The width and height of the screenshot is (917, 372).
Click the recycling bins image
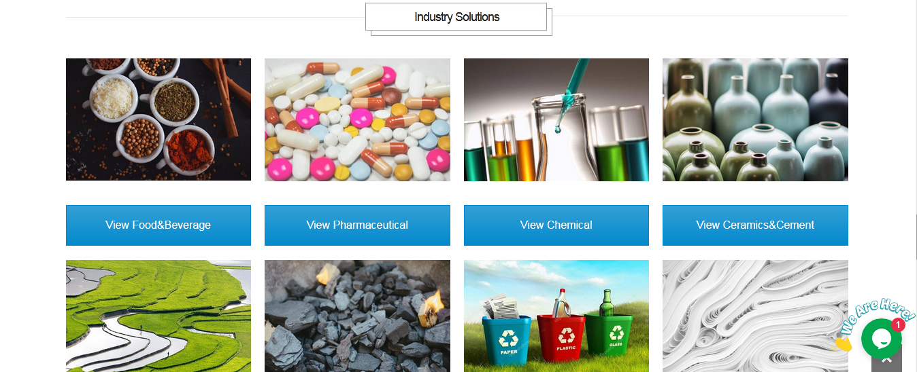(x=556, y=316)
